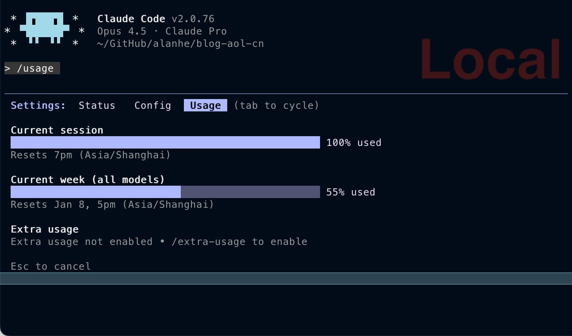Screen dimensions: 572x336
Task: Click the large red "Local" watermark
Action: pos(491,60)
